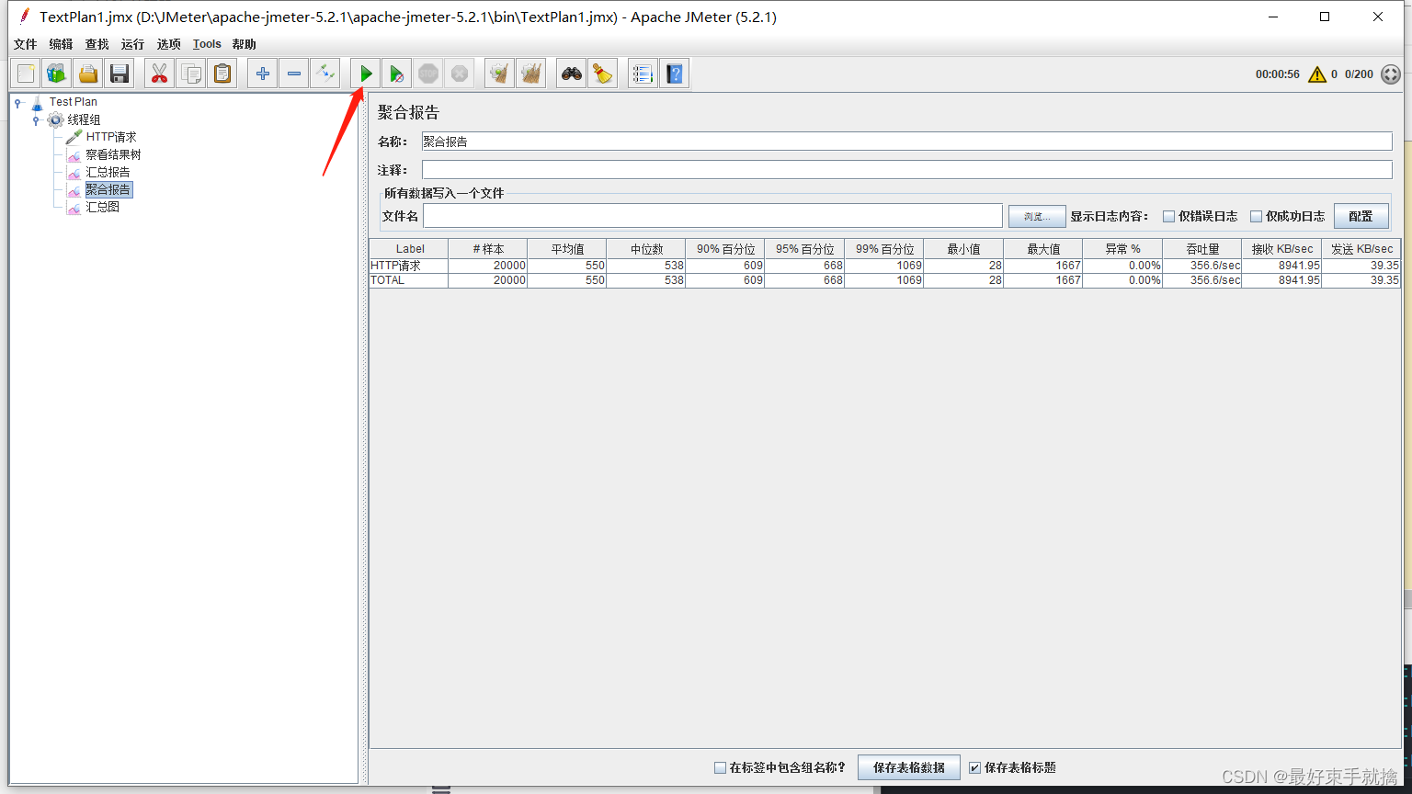Click the Cut scissors icon
This screenshot has width=1412, height=794.
(x=160, y=74)
